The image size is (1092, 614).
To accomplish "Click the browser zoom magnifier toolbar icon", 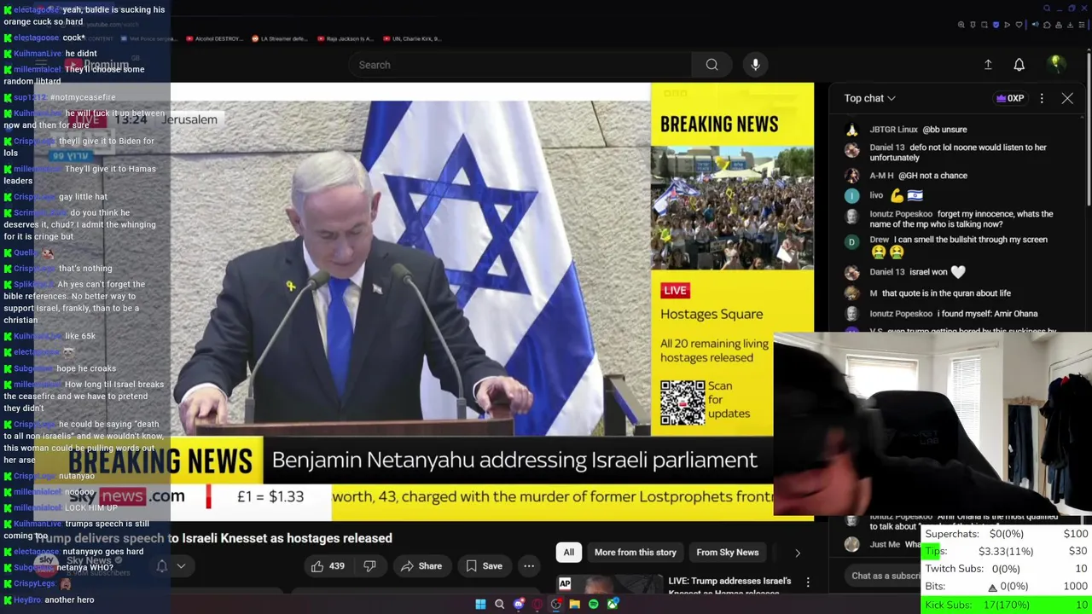I will click(x=961, y=25).
